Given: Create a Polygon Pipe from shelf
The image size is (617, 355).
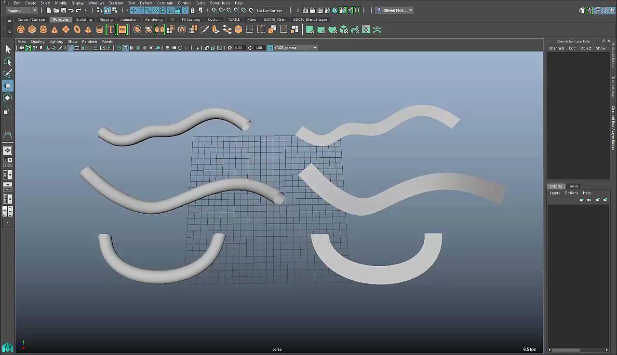Looking at the screenshot, I should pos(100,30).
